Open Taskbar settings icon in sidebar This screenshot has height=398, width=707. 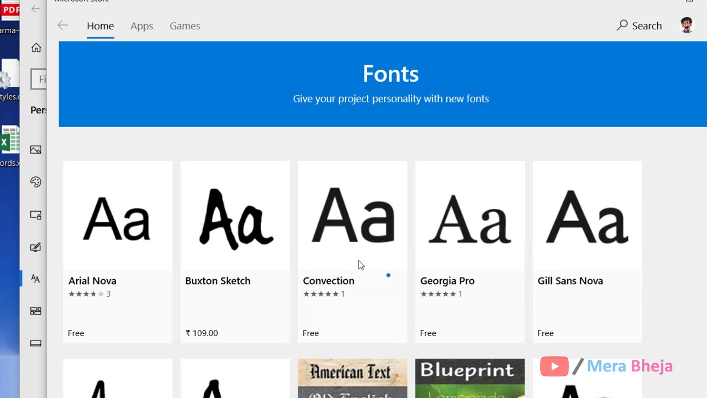pyautogui.click(x=36, y=343)
